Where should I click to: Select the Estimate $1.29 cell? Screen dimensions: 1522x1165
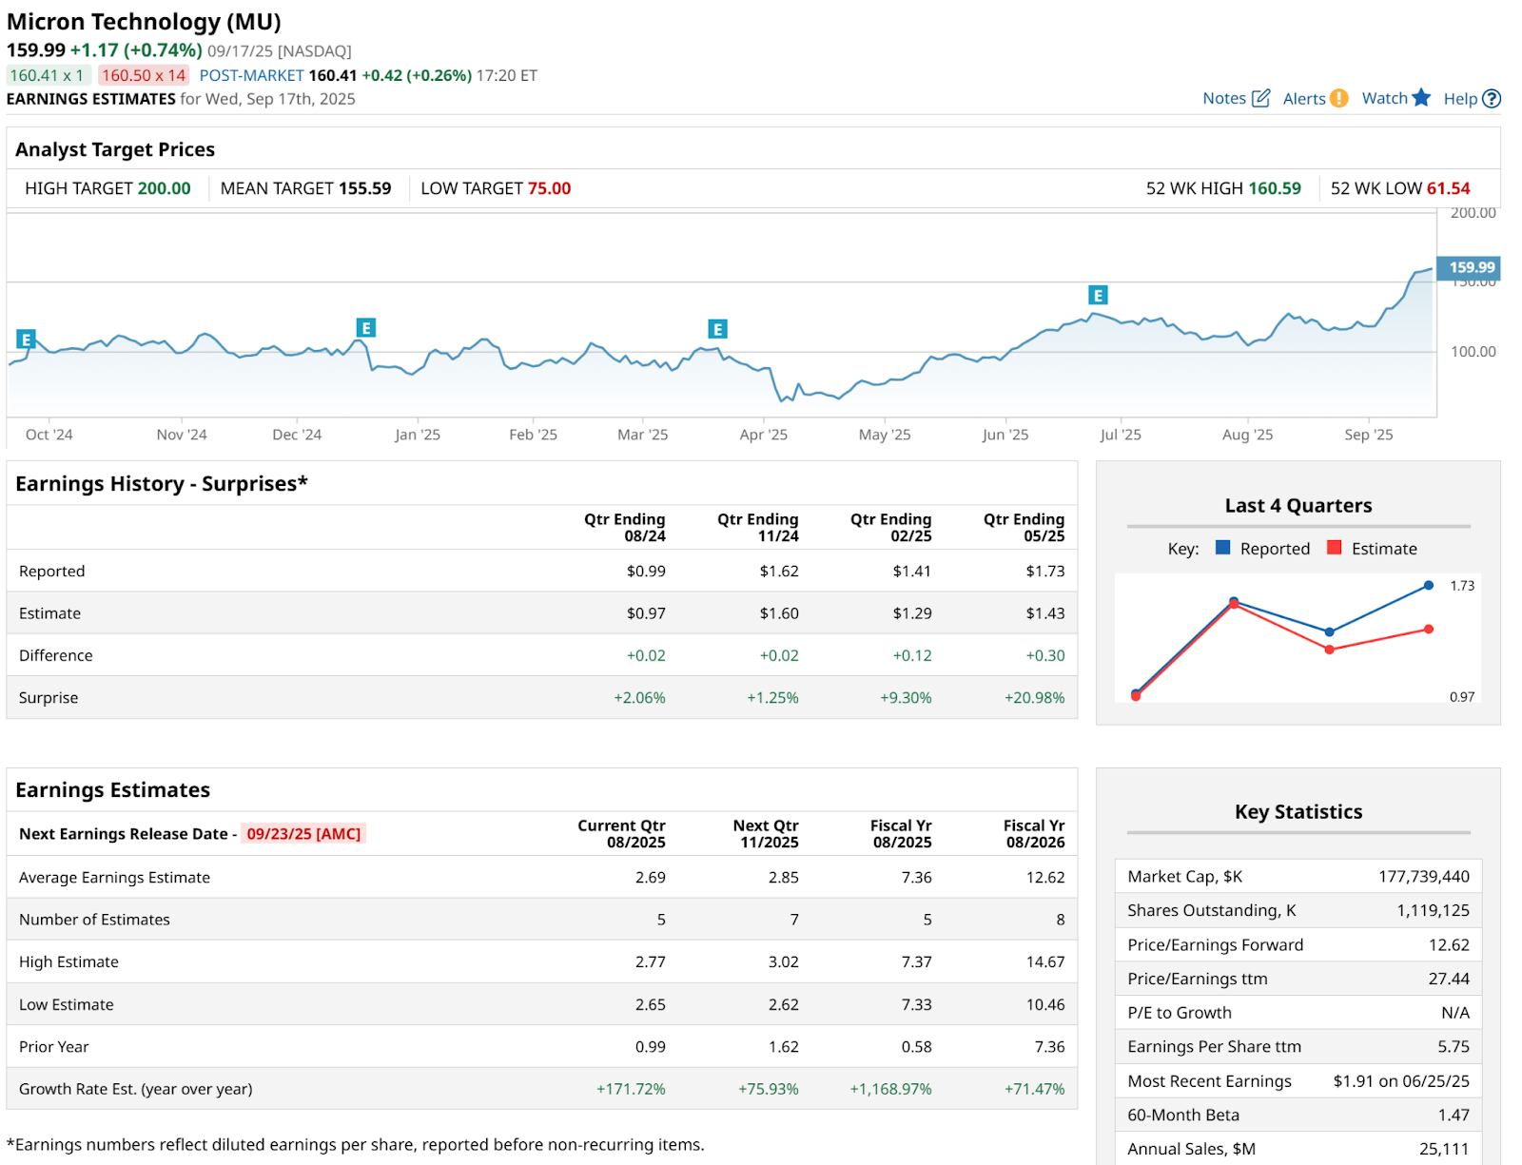(912, 613)
